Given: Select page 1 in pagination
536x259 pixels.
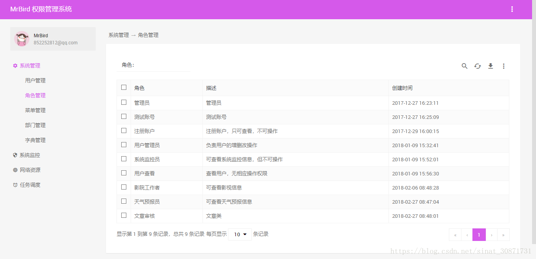Looking at the screenshot, I should 479,235.
